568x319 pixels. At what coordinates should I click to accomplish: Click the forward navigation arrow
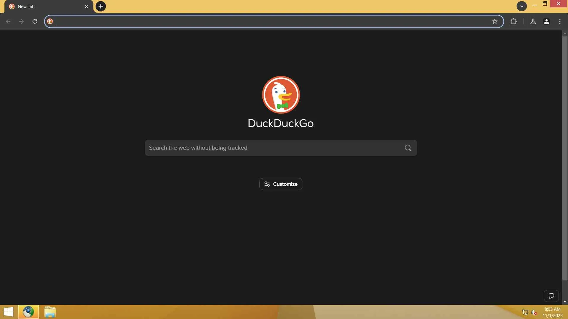tap(21, 21)
